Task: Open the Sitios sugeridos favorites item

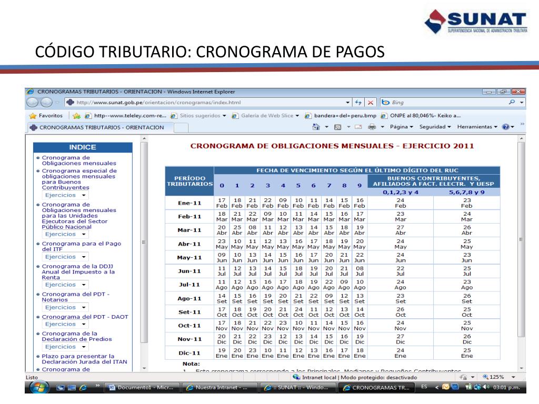Action: (198, 116)
